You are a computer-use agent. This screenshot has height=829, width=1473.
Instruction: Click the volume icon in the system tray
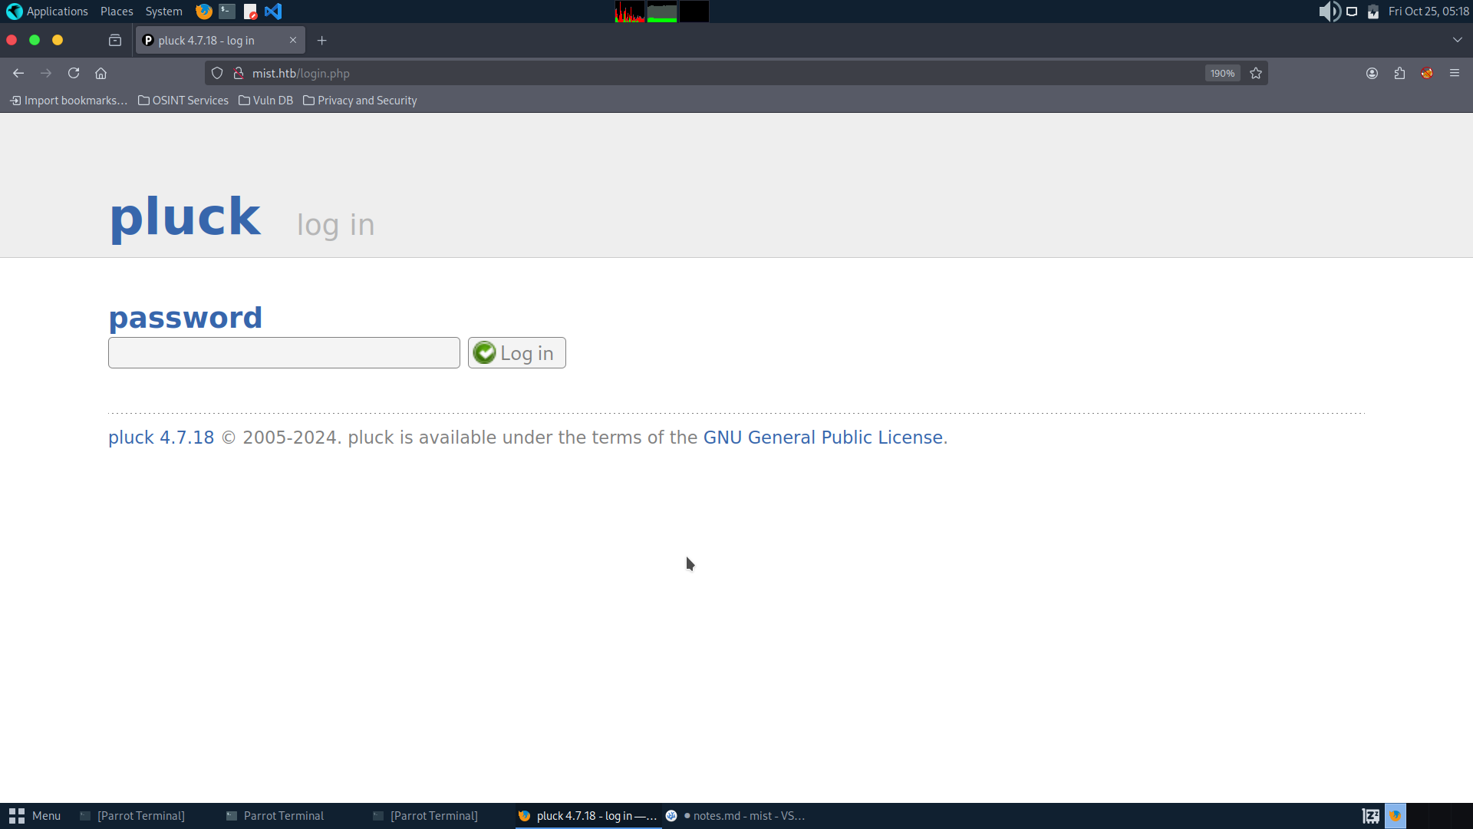coord(1329,12)
